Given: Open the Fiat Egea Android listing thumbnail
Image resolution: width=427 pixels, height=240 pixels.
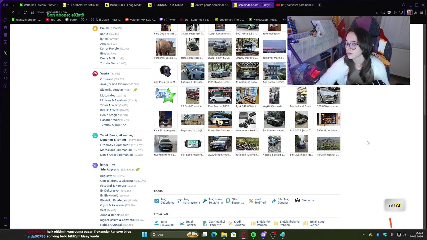Looking at the screenshot, I should click(x=193, y=144).
